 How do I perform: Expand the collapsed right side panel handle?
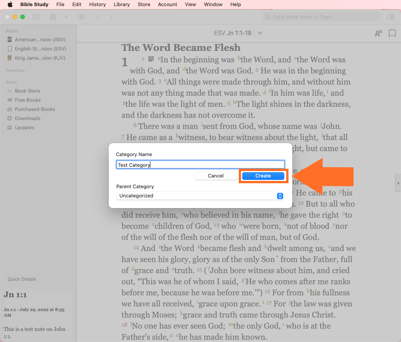(x=398, y=183)
